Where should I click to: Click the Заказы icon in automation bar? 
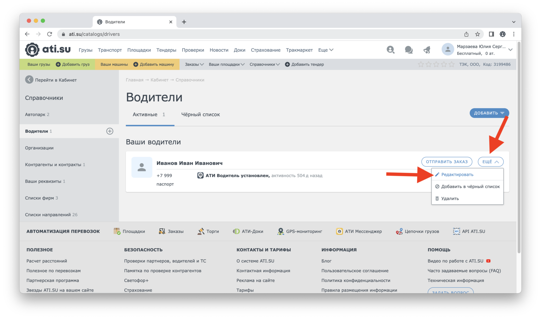[x=162, y=231]
